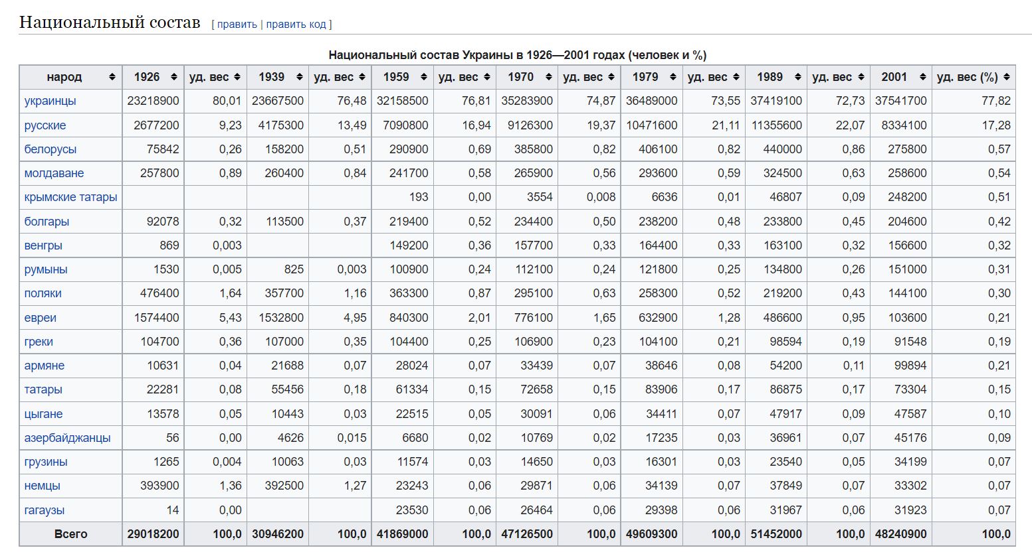Click the азербайджанцы link
Viewport: 1032px width, 556px height.
tap(67, 438)
